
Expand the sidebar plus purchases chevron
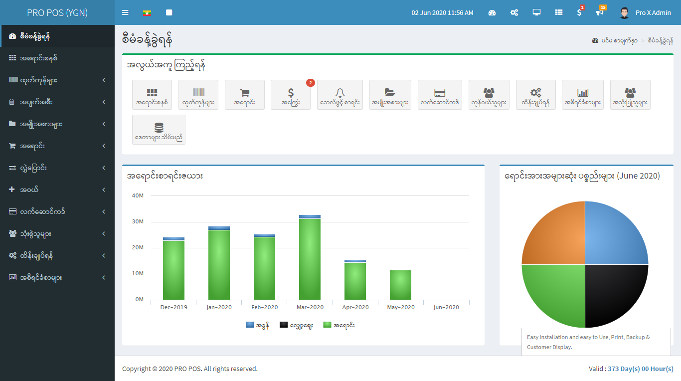click(104, 190)
